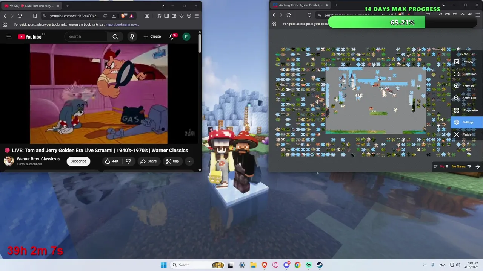Go back in the puzzle browser window
This screenshot has height=271, width=483.
[274, 15]
